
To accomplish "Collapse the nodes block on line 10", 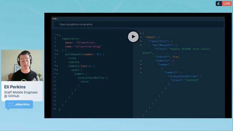I will [x=57, y=70].
